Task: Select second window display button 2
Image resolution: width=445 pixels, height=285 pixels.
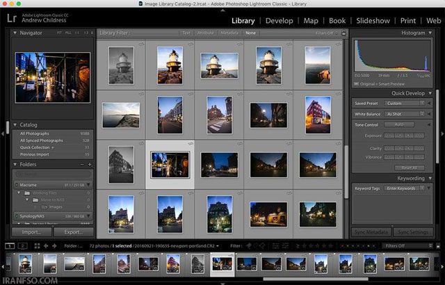Action: pyautogui.click(x=23, y=246)
